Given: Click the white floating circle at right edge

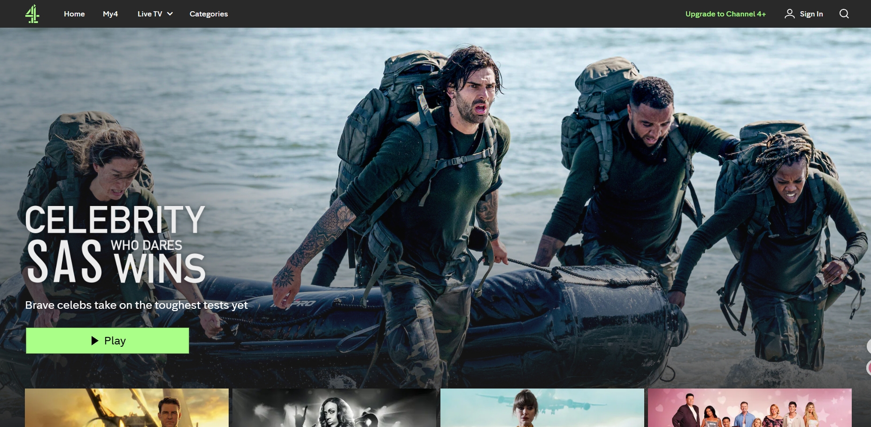Looking at the screenshot, I should click(869, 347).
